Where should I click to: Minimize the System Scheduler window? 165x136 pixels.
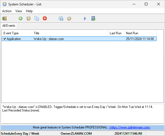pyautogui.click(x=134, y=4)
